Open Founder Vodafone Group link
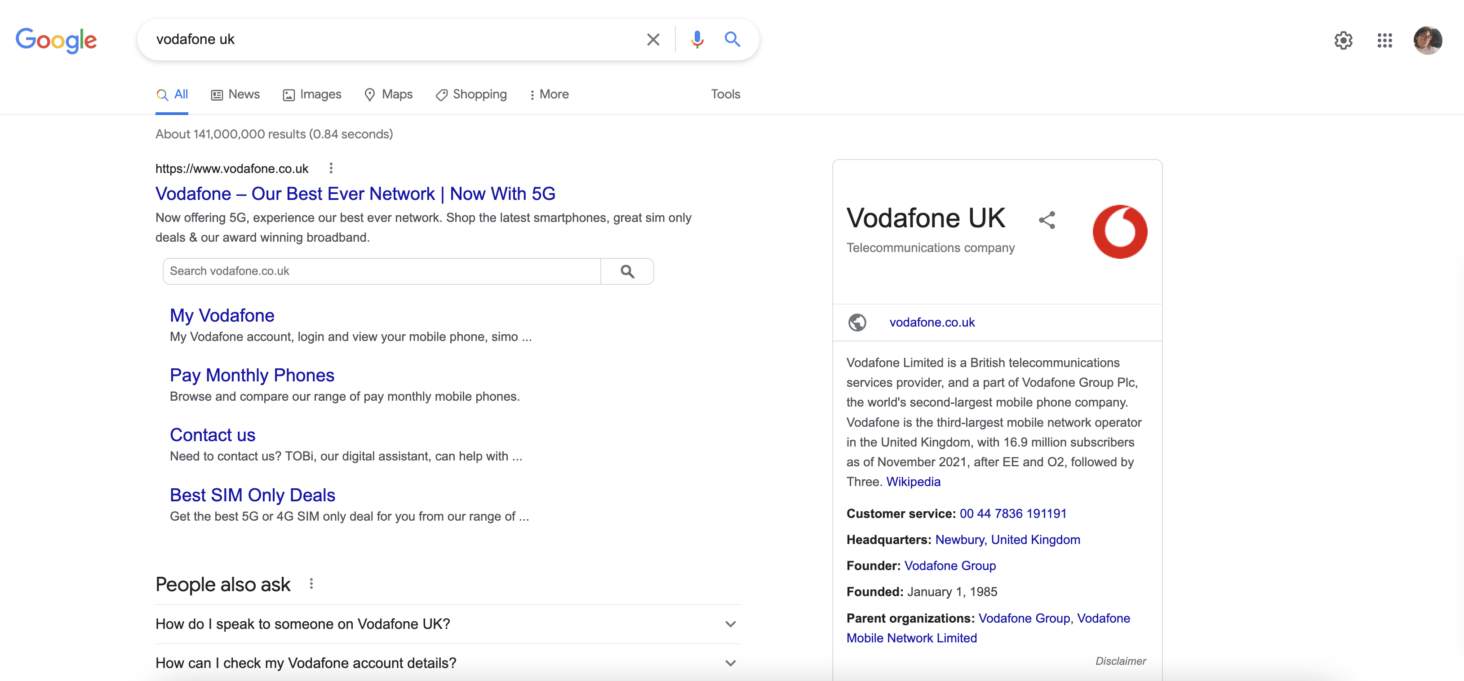 (949, 566)
